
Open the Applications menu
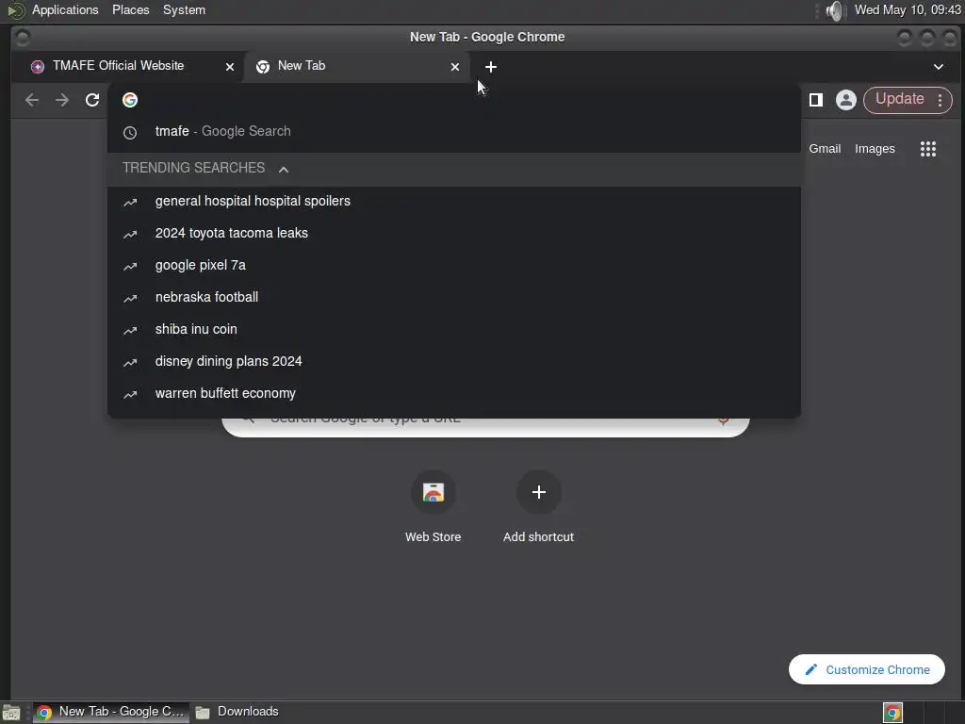point(65,9)
